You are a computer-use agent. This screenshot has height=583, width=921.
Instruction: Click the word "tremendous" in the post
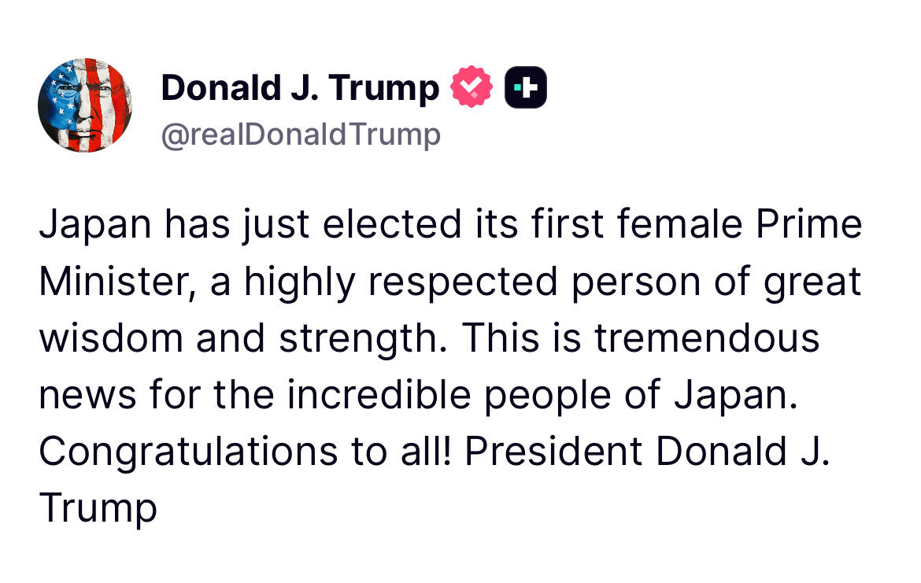point(706,339)
